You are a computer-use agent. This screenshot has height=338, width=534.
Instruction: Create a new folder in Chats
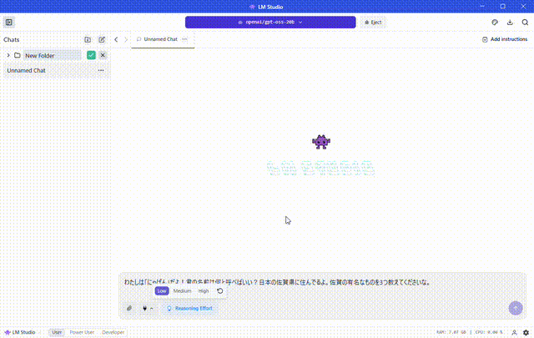88,39
